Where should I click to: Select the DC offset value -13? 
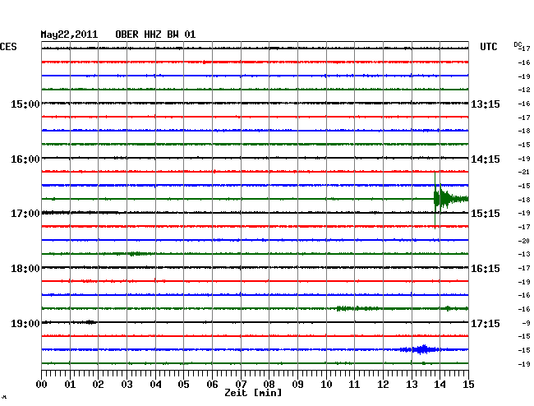[524, 254]
